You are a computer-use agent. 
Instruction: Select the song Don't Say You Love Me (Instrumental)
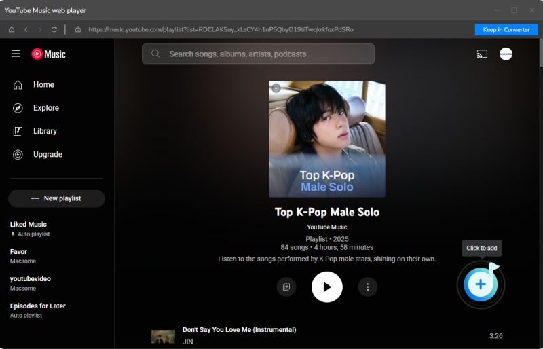(240, 329)
